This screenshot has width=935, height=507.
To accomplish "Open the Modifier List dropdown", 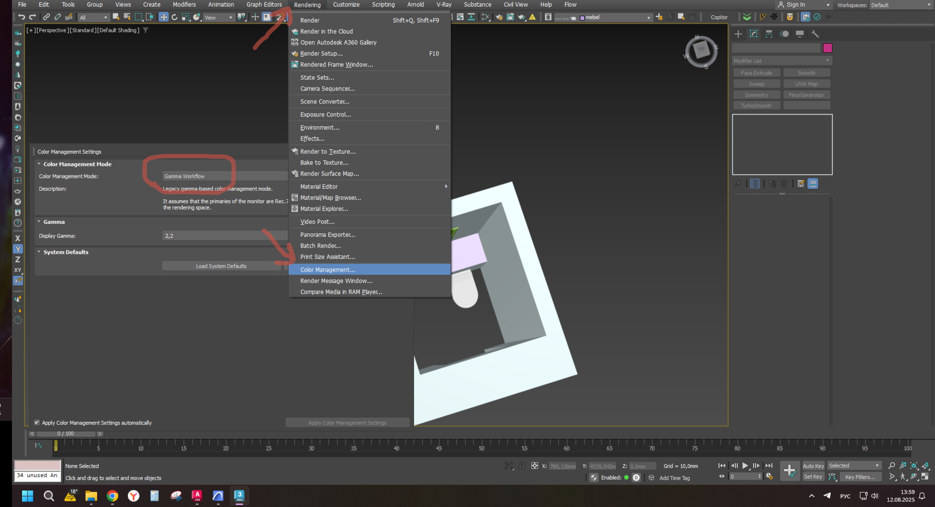I will (782, 61).
